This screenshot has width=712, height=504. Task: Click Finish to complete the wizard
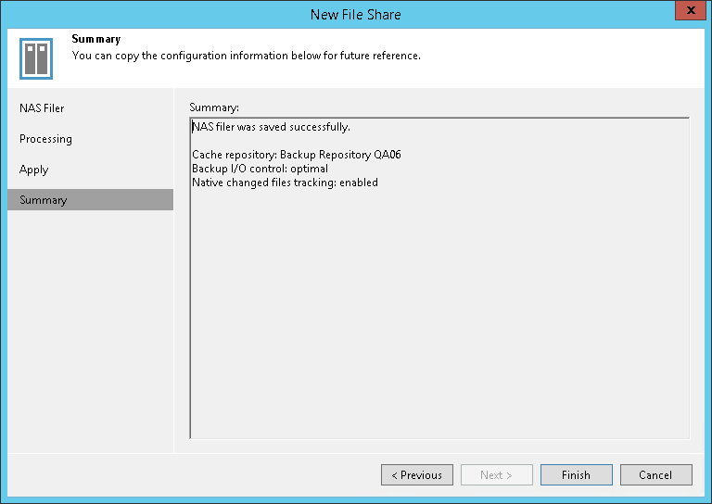coord(576,475)
